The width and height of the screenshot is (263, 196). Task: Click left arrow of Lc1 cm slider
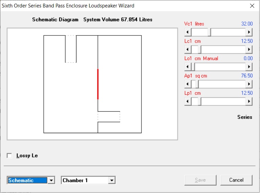(x=188, y=49)
